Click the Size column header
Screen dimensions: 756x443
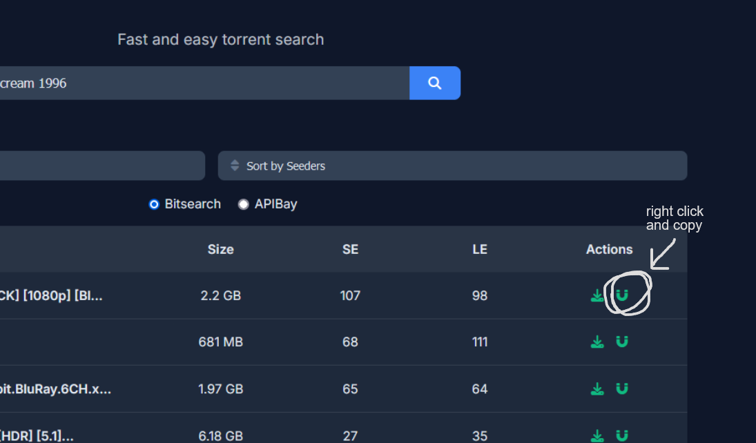220,249
